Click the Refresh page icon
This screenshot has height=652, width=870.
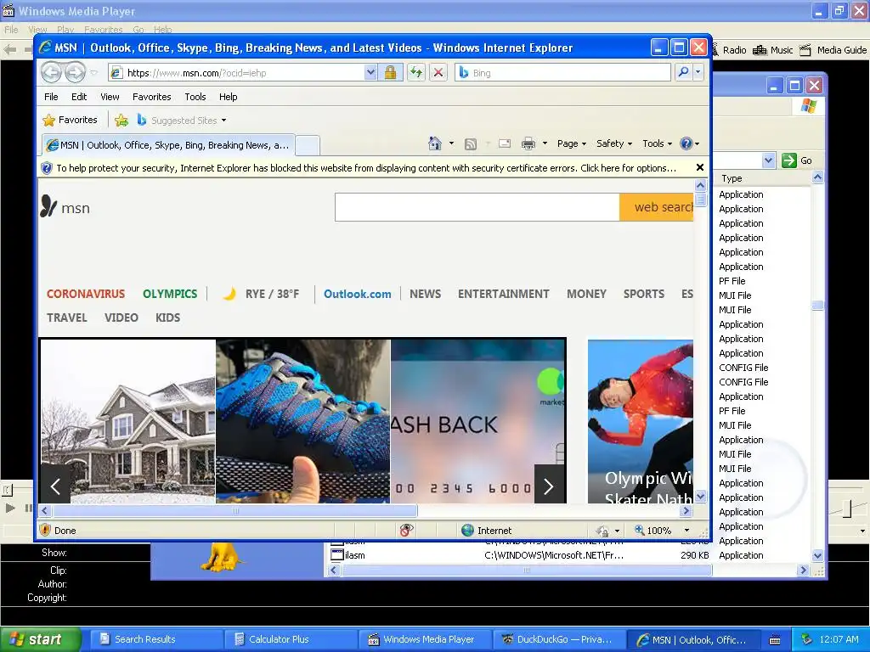(416, 73)
